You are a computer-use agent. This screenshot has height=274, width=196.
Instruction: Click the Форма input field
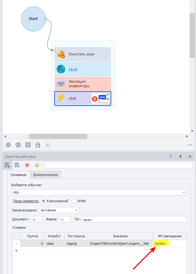[x=64, y=219]
